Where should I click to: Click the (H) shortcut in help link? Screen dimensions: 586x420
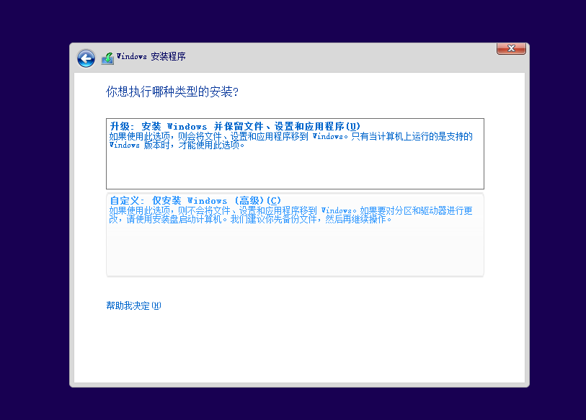[156, 305]
